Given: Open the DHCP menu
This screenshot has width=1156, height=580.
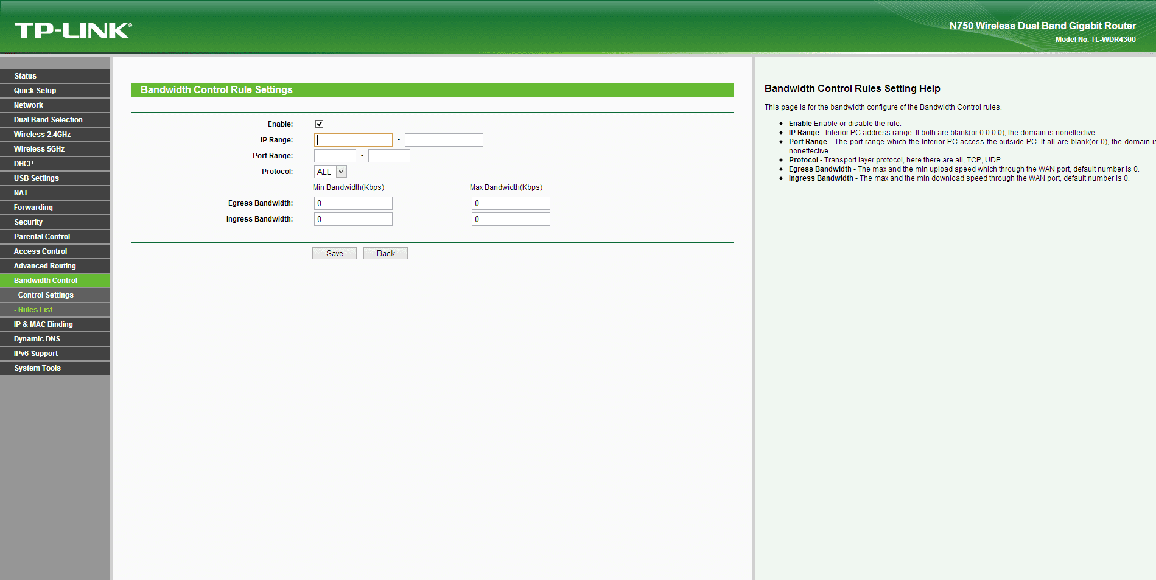Looking at the screenshot, I should tap(55, 164).
